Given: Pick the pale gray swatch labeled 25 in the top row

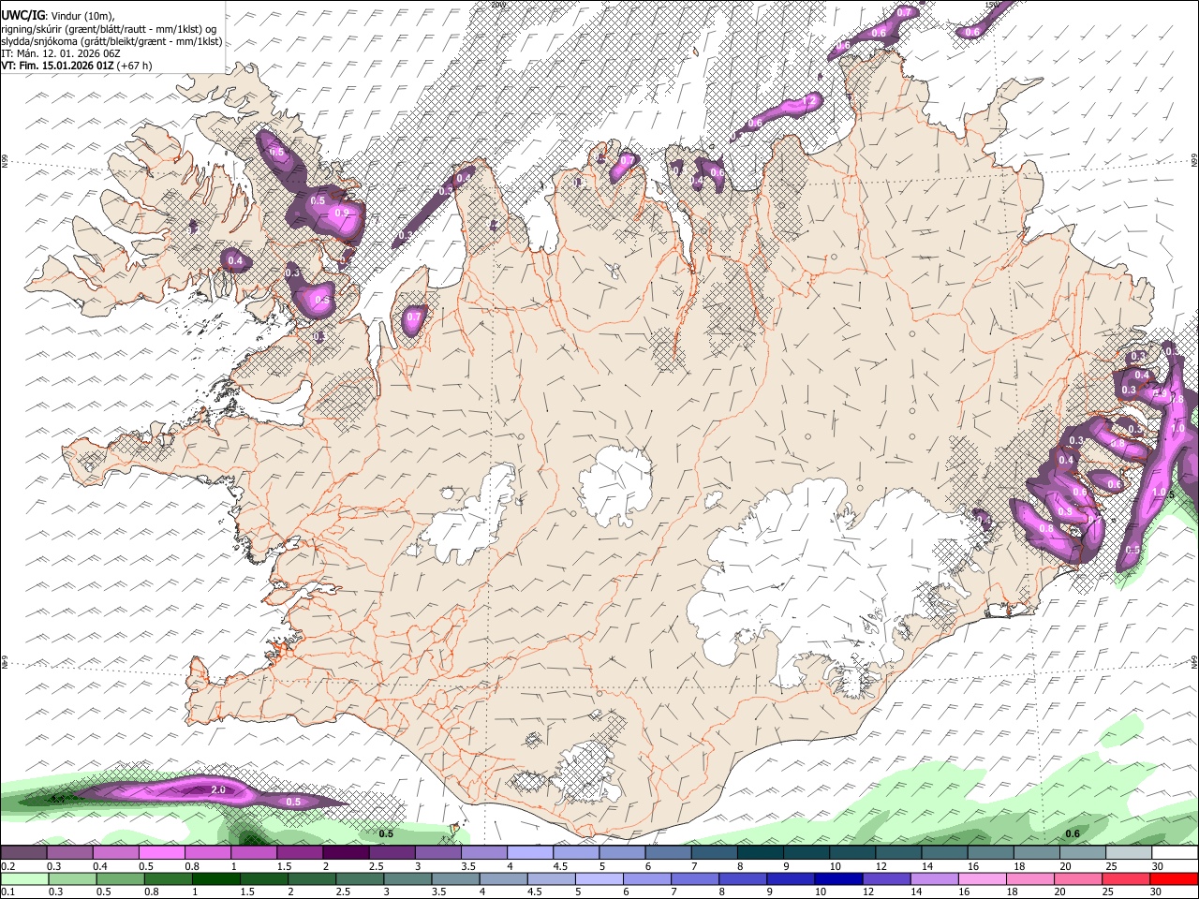Looking at the screenshot, I should 1129,853.
